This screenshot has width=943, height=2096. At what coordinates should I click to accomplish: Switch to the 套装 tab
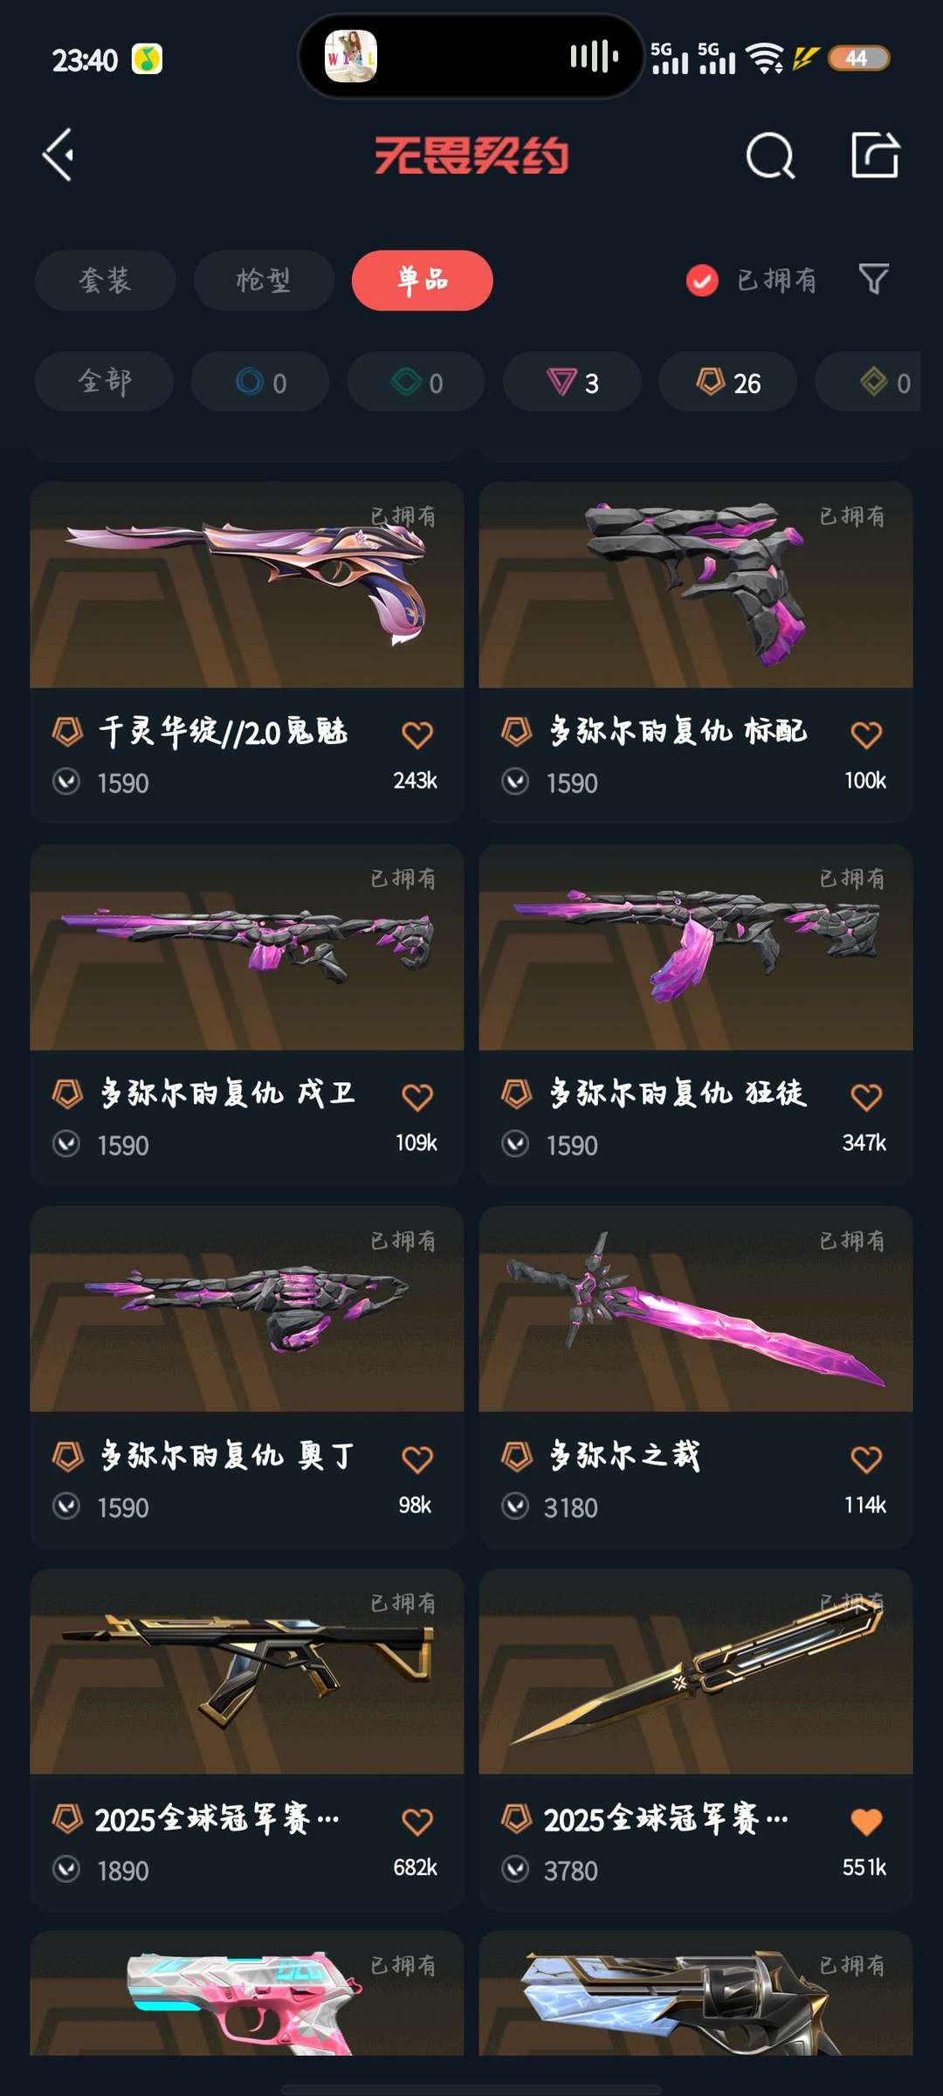click(x=106, y=280)
